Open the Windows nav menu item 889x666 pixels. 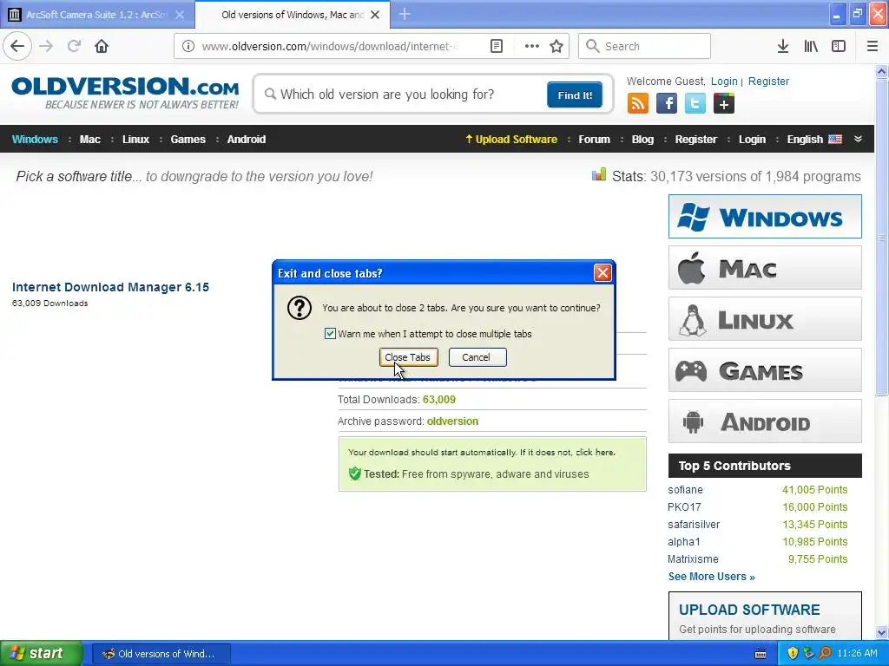pos(35,140)
